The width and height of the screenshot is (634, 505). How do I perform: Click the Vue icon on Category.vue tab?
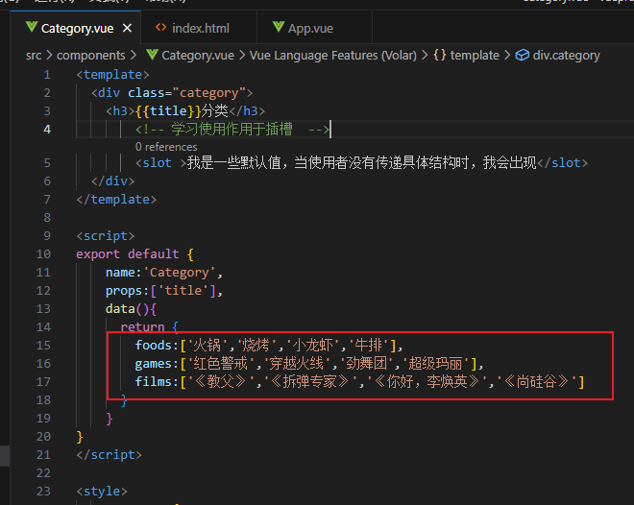tap(31, 28)
